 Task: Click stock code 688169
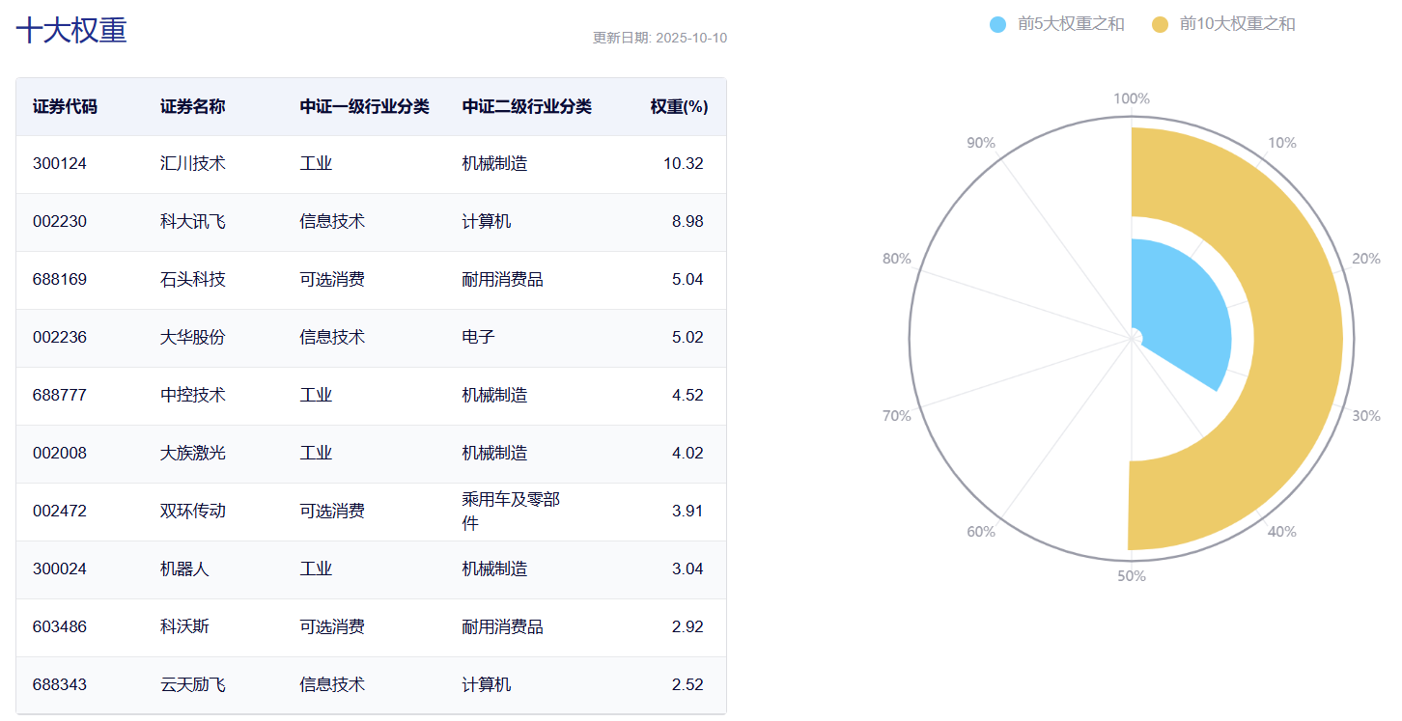coord(59,280)
